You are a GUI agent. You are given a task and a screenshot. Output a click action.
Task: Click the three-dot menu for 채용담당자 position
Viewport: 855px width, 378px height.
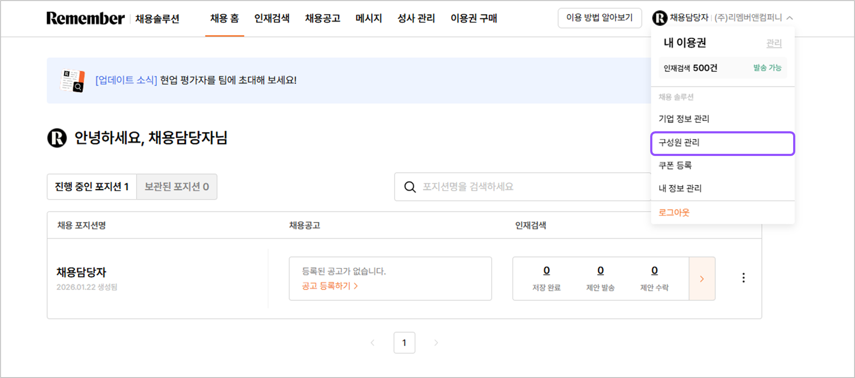pyautogui.click(x=743, y=278)
